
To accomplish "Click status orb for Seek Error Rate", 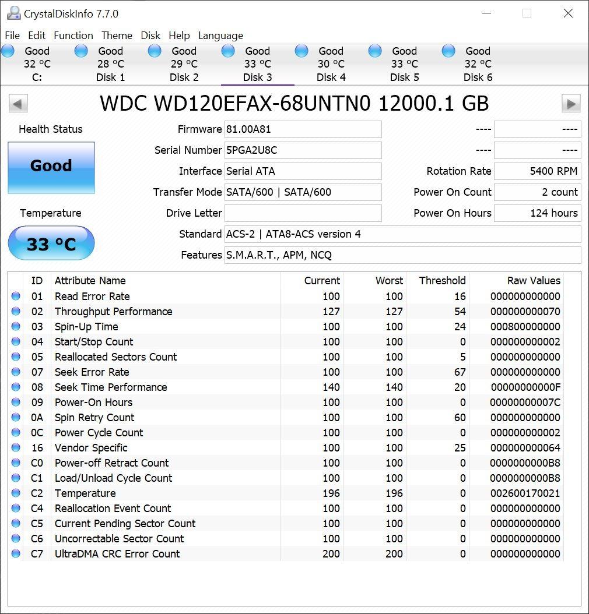I will 16,372.
